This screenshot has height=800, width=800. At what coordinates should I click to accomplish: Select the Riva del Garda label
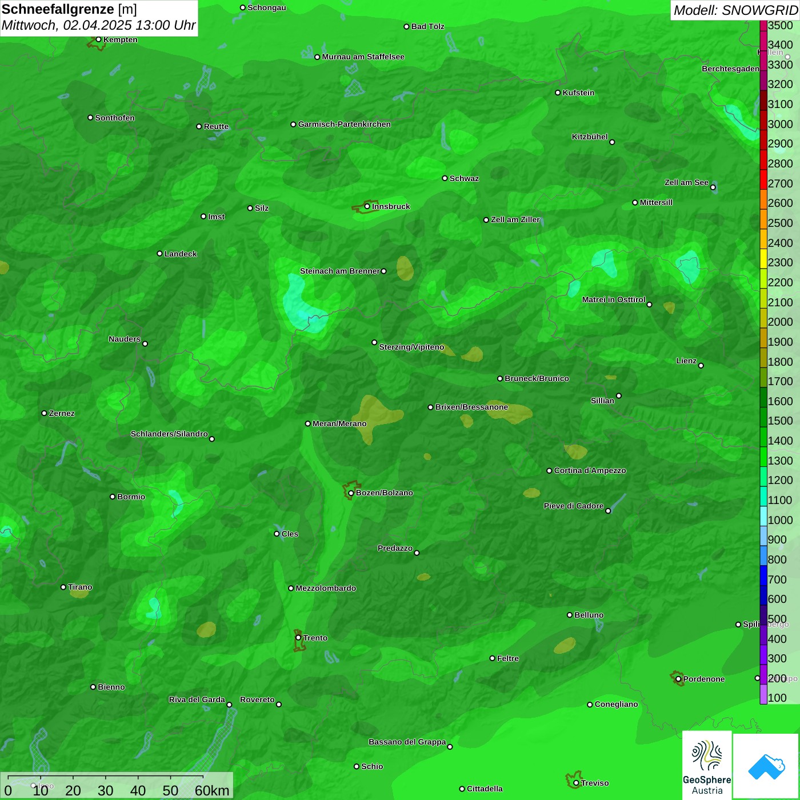pyautogui.click(x=197, y=699)
